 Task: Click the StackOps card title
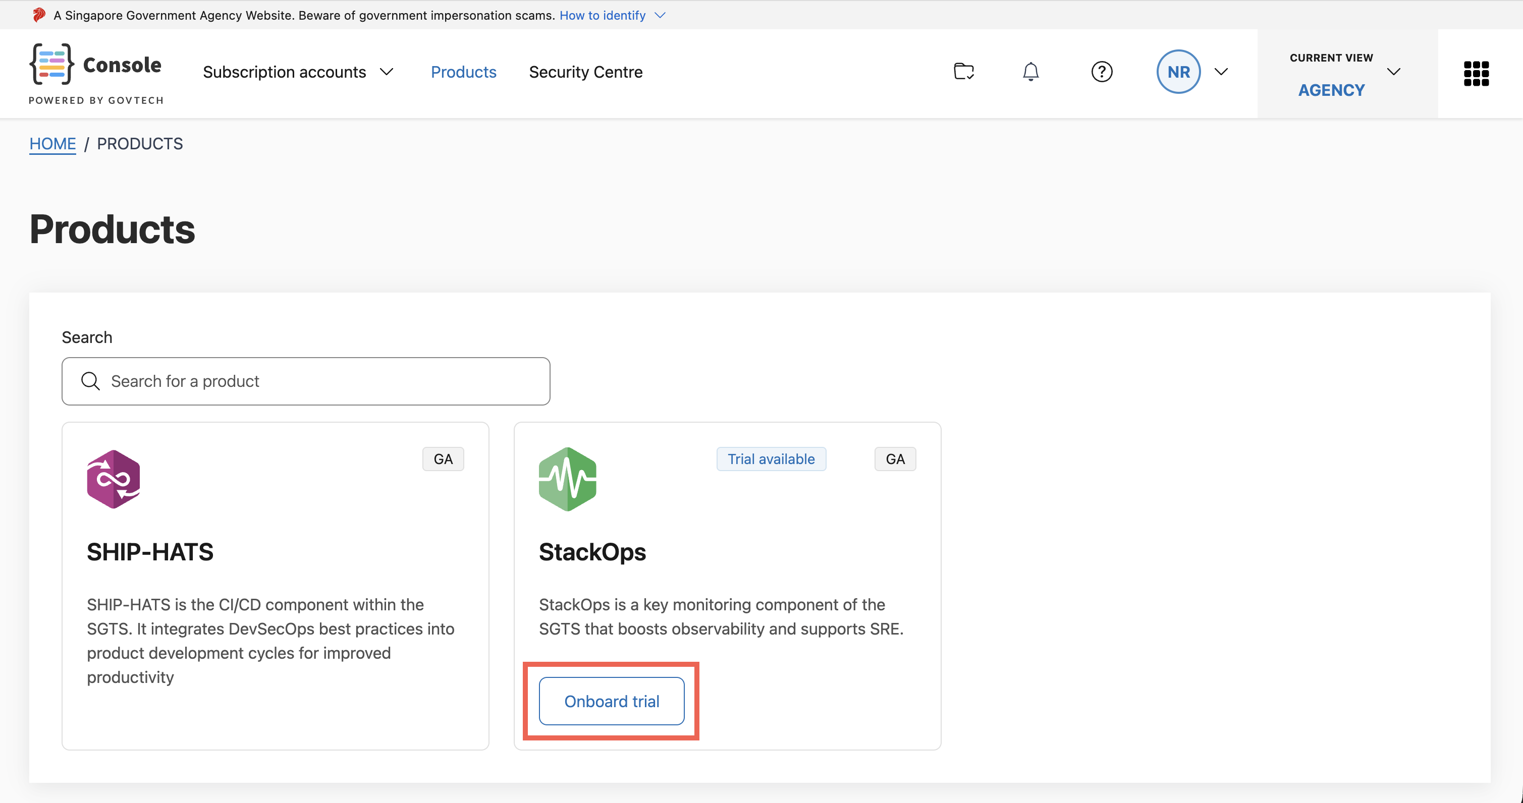[x=592, y=552]
